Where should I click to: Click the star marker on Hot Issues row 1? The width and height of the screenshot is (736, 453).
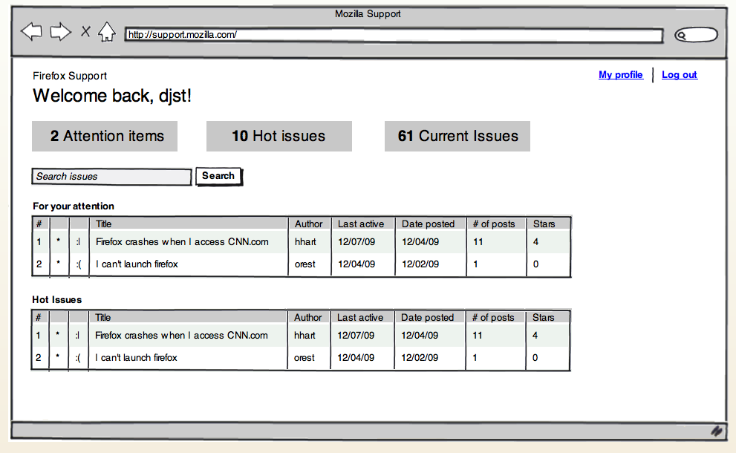click(x=57, y=334)
